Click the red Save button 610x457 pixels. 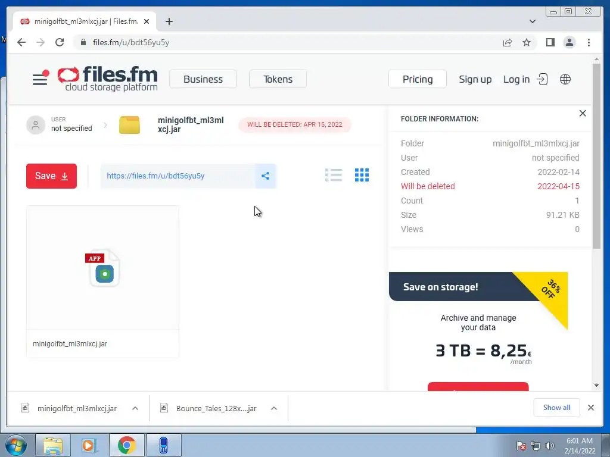[51, 176]
